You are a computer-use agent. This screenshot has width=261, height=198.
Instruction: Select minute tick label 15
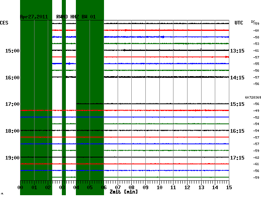(229, 188)
